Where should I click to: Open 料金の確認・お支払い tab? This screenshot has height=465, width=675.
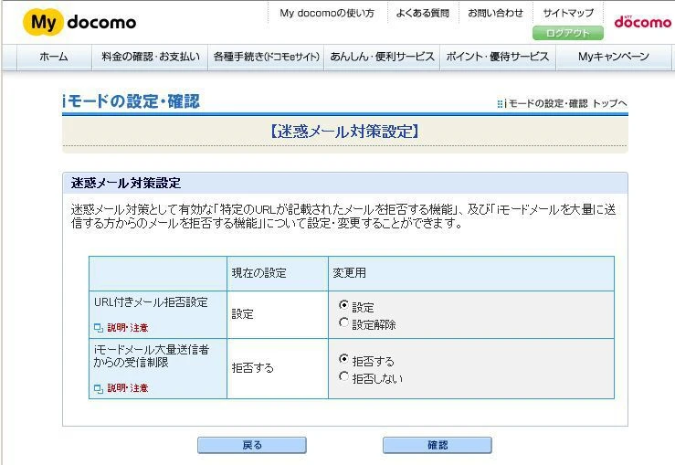click(150, 57)
